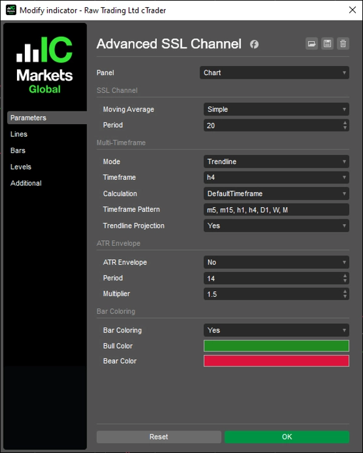Click the load parameters folder icon

point(312,44)
